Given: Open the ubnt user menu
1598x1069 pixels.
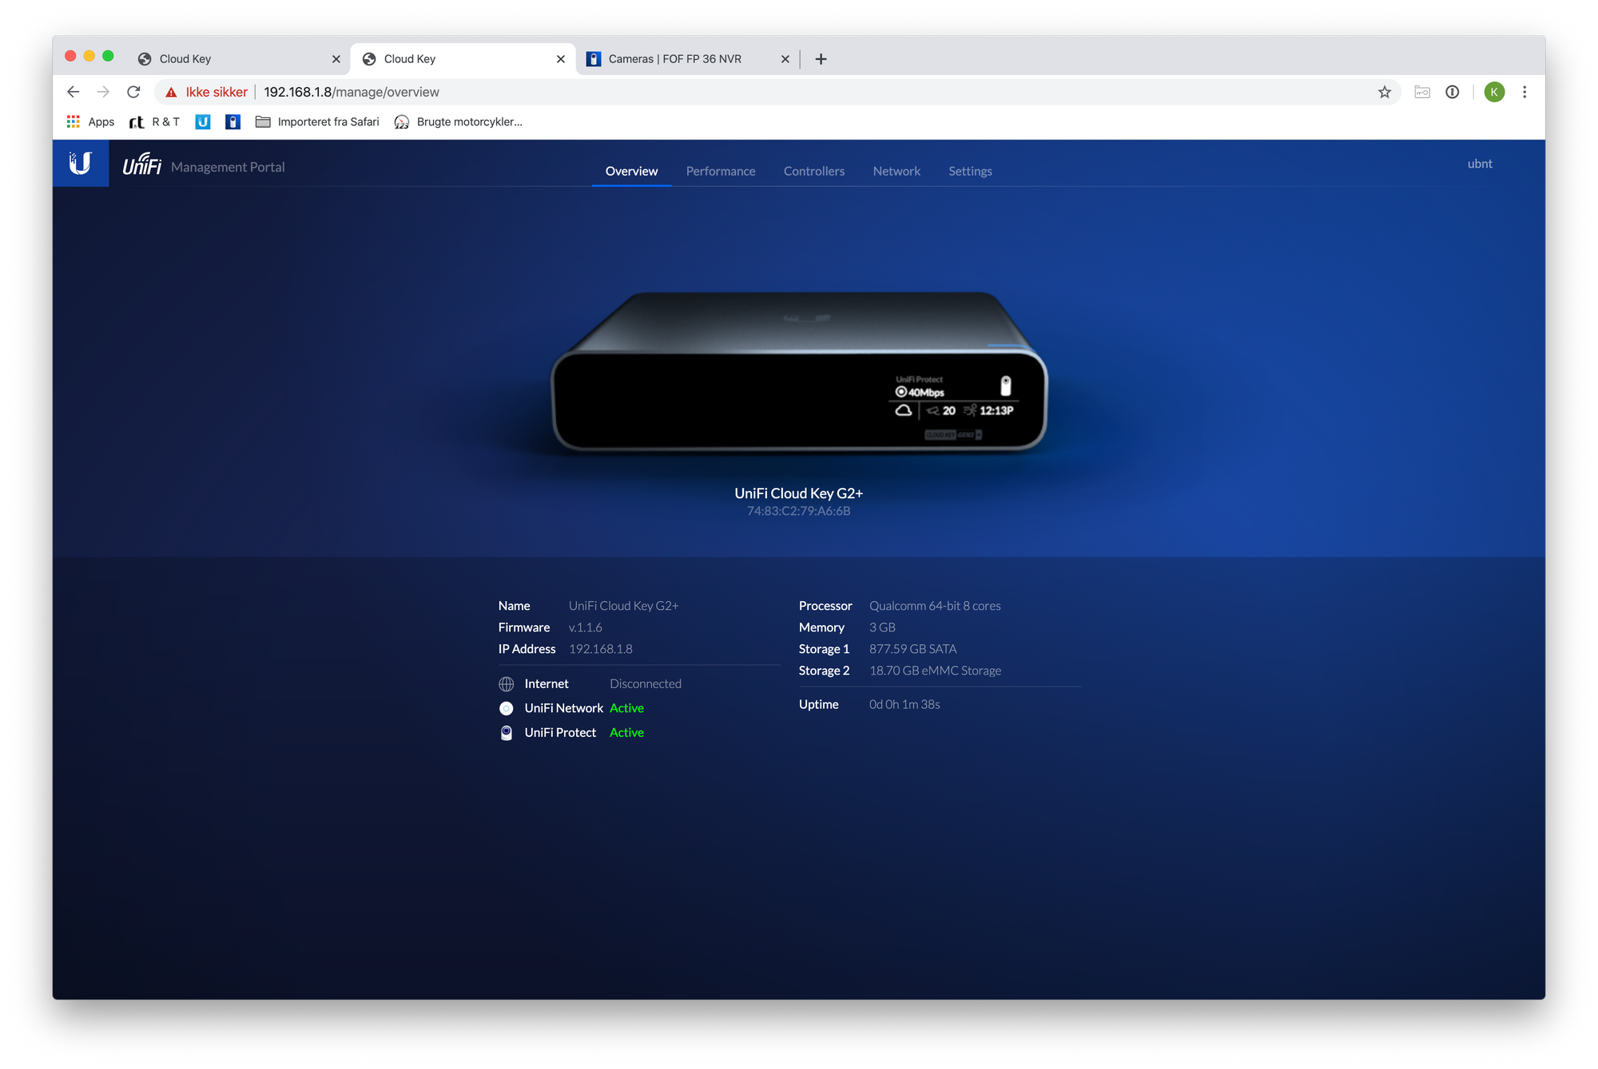Looking at the screenshot, I should 1479,164.
